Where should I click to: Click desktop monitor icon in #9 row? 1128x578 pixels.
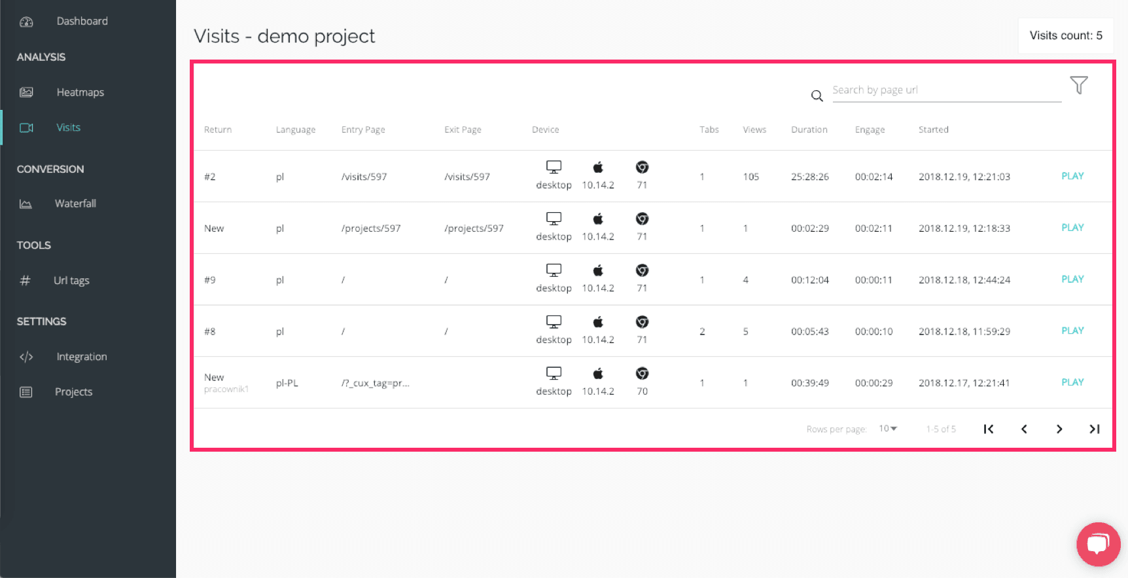click(554, 270)
